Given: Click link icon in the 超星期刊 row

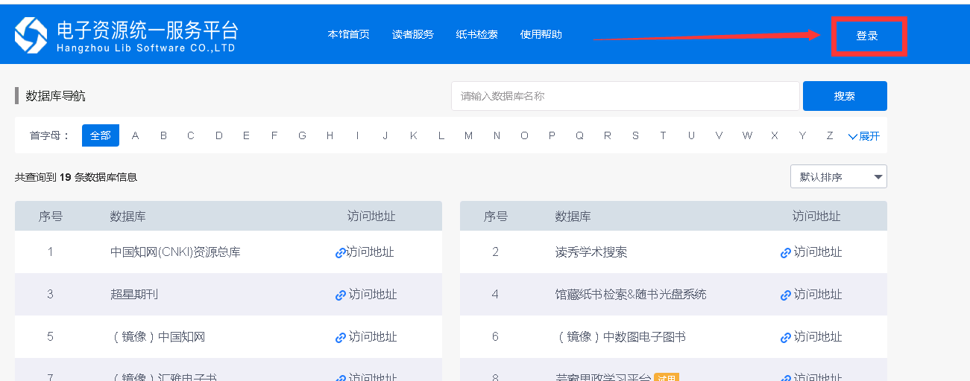Looking at the screenshot, I should [340, 295].
